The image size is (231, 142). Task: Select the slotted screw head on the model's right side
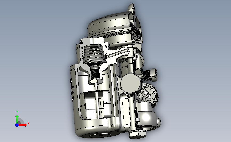[154, 75]
